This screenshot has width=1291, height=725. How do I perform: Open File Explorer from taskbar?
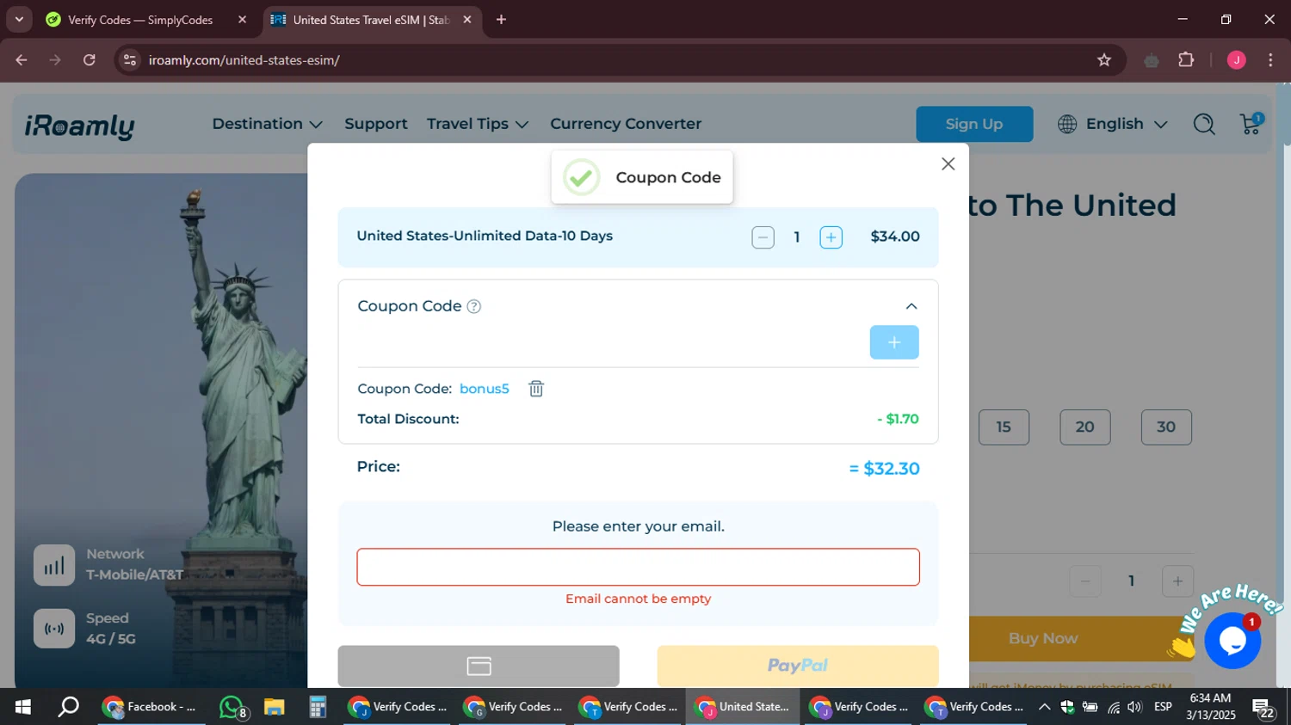click(275, 707)
